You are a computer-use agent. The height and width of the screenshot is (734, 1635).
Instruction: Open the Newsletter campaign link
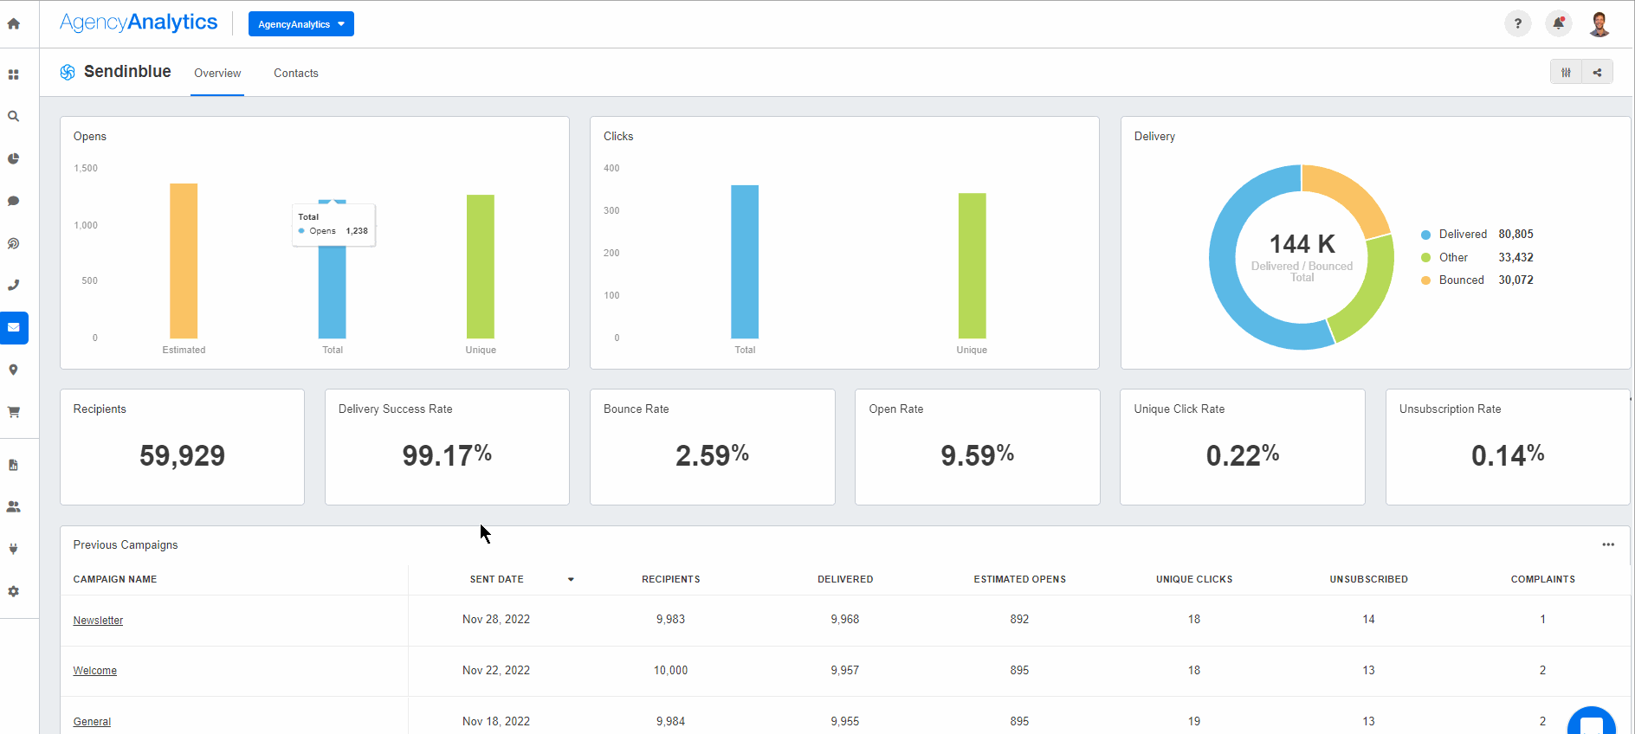98,621
